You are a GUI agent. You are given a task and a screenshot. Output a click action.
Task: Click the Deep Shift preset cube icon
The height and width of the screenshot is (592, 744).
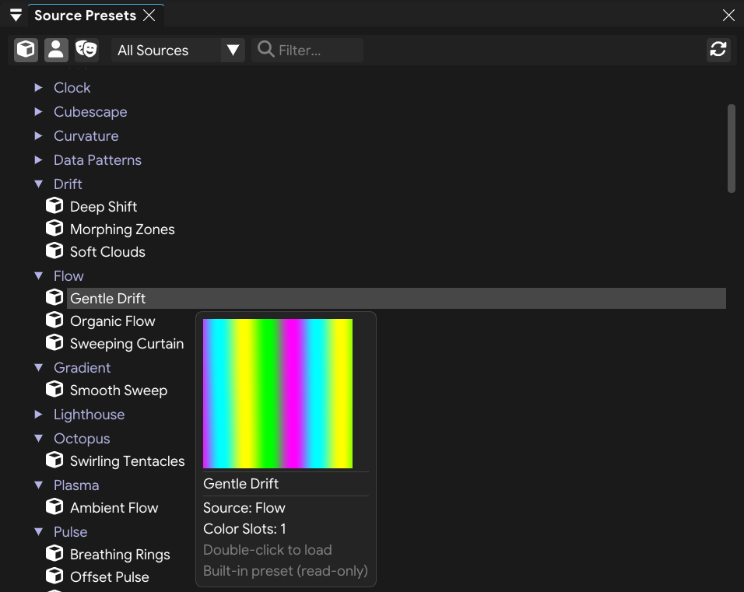(54, 206)
